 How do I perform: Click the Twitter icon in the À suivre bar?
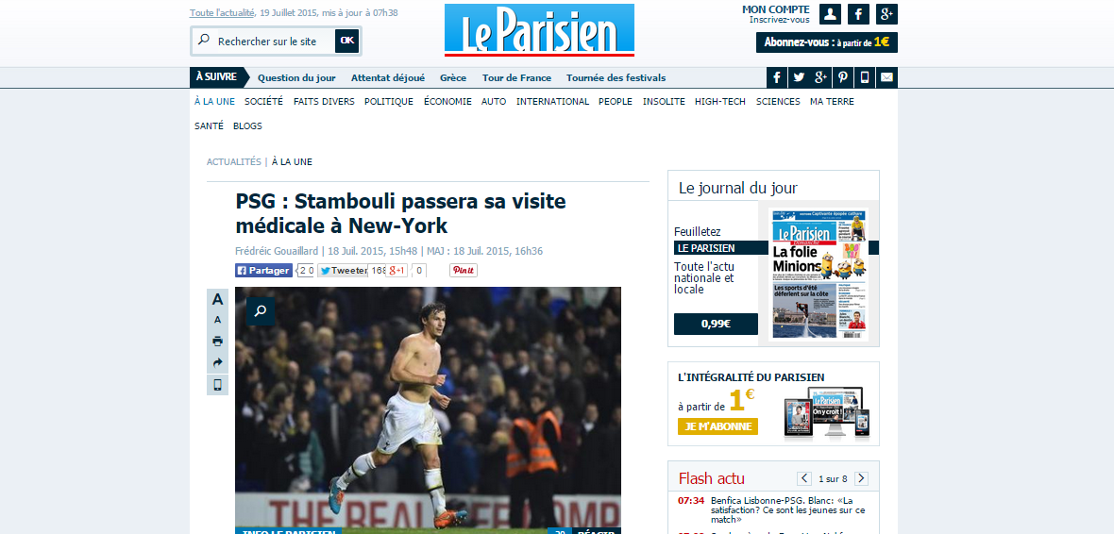(x=800, y=77)
